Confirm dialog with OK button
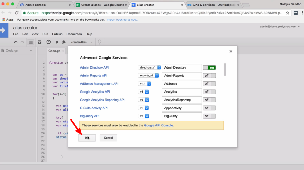 pos(87,138)
